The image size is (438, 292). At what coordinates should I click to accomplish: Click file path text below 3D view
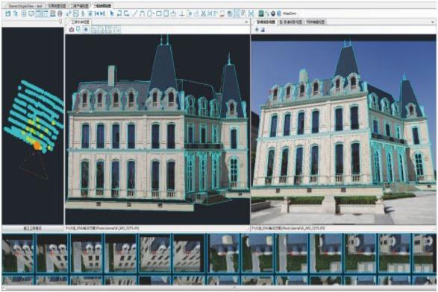[x=102, y=229]
